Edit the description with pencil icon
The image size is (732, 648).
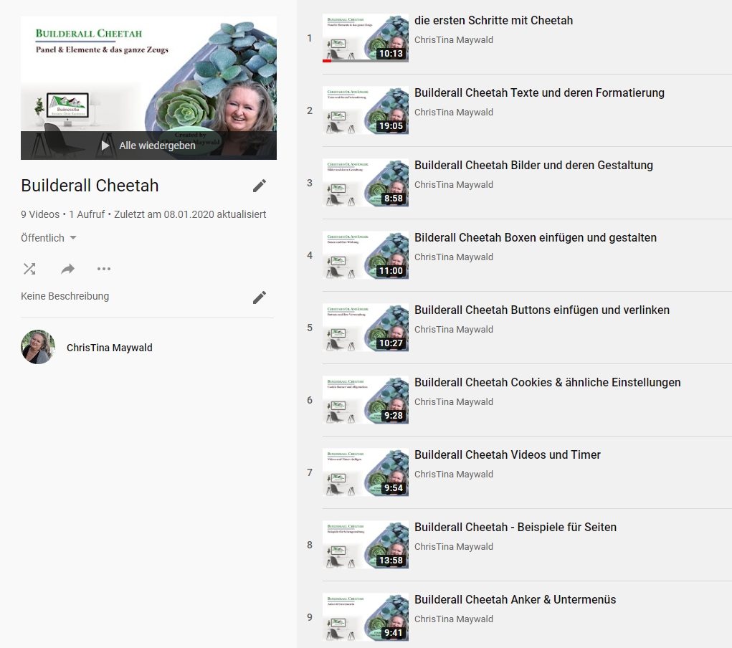click(260, 297)
